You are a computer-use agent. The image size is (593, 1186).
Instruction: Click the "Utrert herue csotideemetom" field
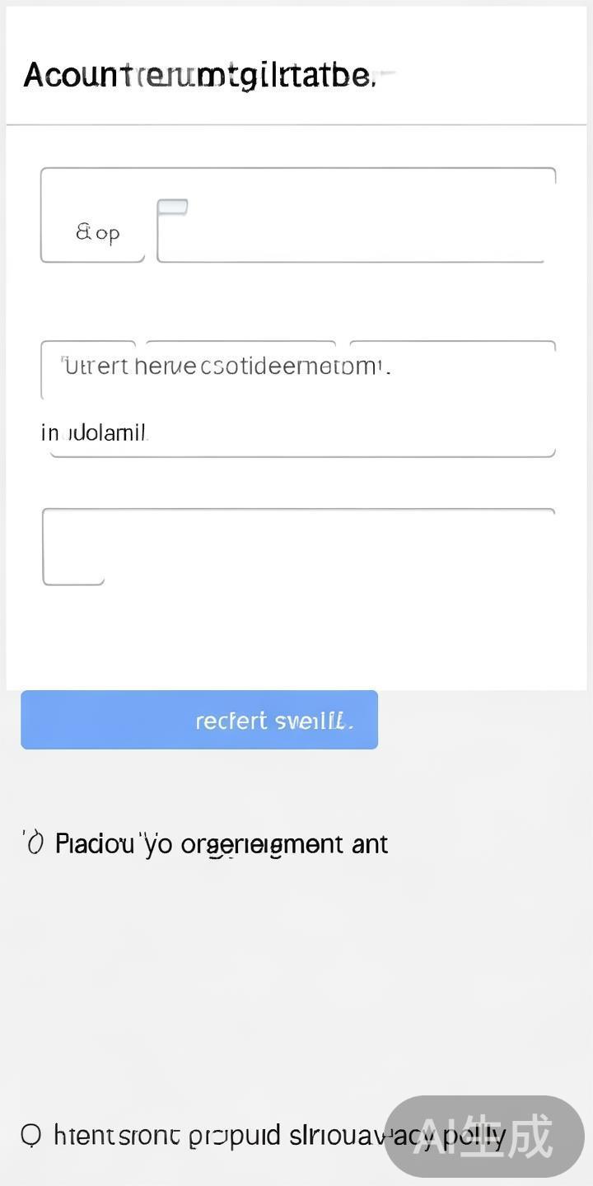(224, 367)
